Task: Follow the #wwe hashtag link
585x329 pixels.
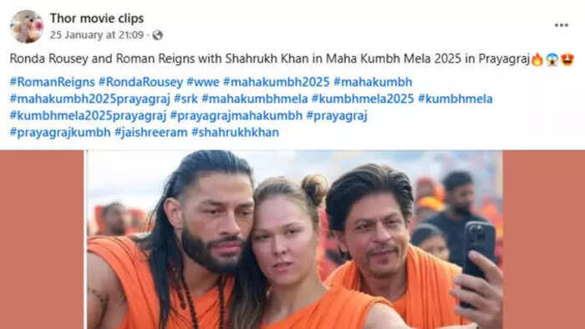Action: [203, 82]
